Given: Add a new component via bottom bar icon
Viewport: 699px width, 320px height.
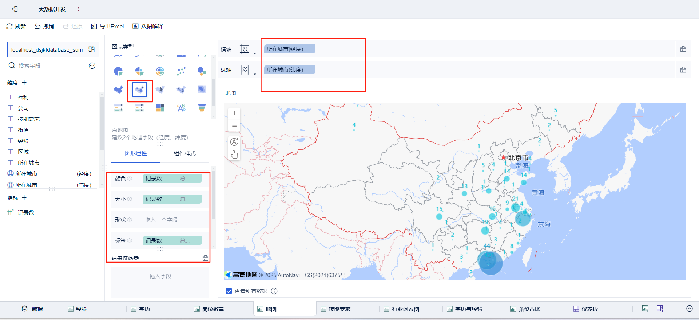Looking at the screenshot, I should pos(646,309).
